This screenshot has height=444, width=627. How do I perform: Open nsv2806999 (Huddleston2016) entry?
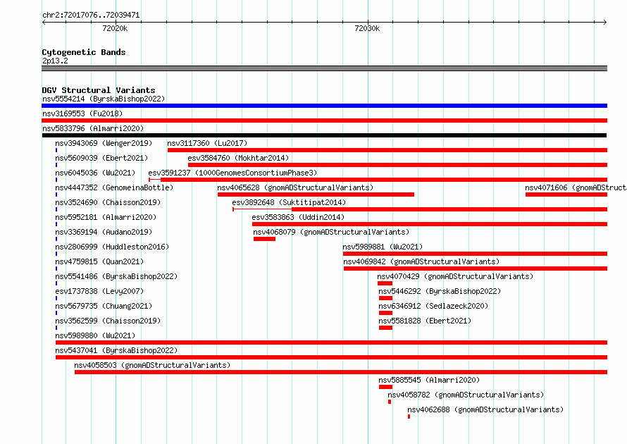pyautogui.click(x=112, y=247)
